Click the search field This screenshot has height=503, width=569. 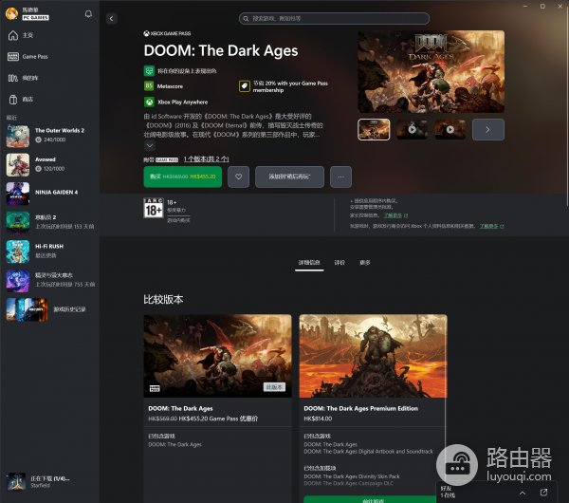334,19
